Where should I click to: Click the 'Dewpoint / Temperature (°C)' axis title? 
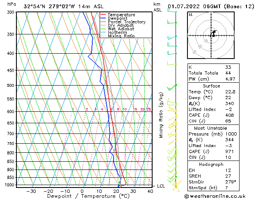[x=88, y=196]
